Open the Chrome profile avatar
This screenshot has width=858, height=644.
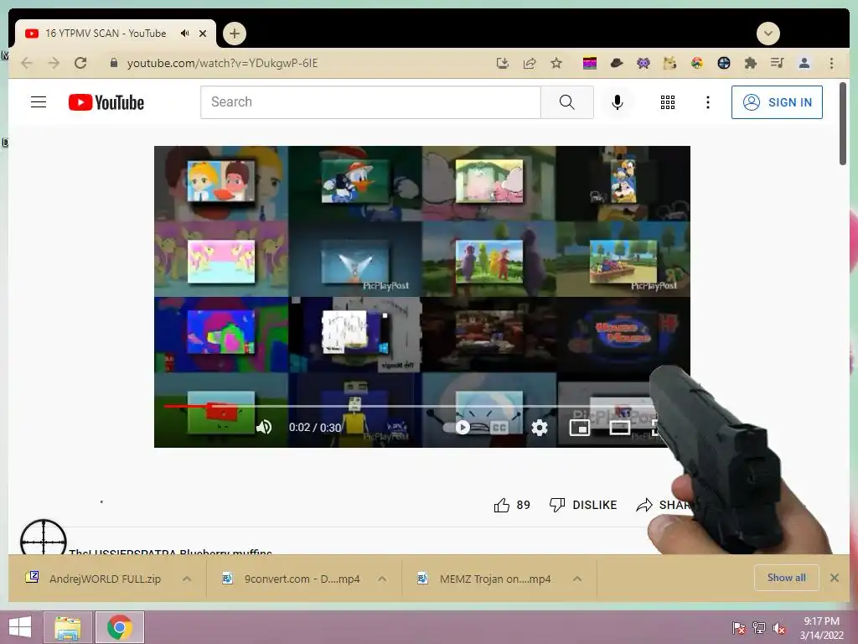pyautogui.click(x=804, y=63)
